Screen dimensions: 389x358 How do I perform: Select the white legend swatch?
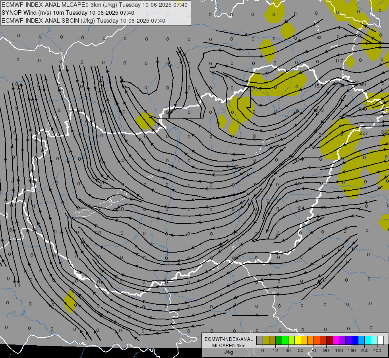click(x=381, y=340)
